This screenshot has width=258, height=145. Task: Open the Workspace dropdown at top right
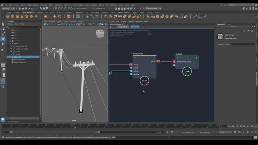pyautogui.click(x=241, y=5)
